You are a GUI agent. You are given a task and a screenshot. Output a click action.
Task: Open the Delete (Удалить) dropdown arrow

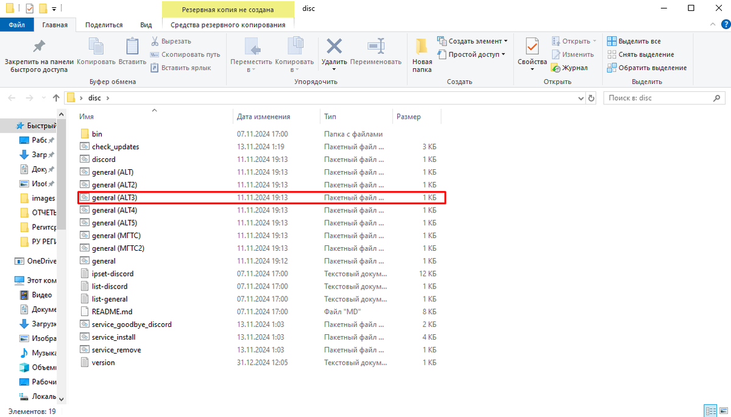(334, 69)
